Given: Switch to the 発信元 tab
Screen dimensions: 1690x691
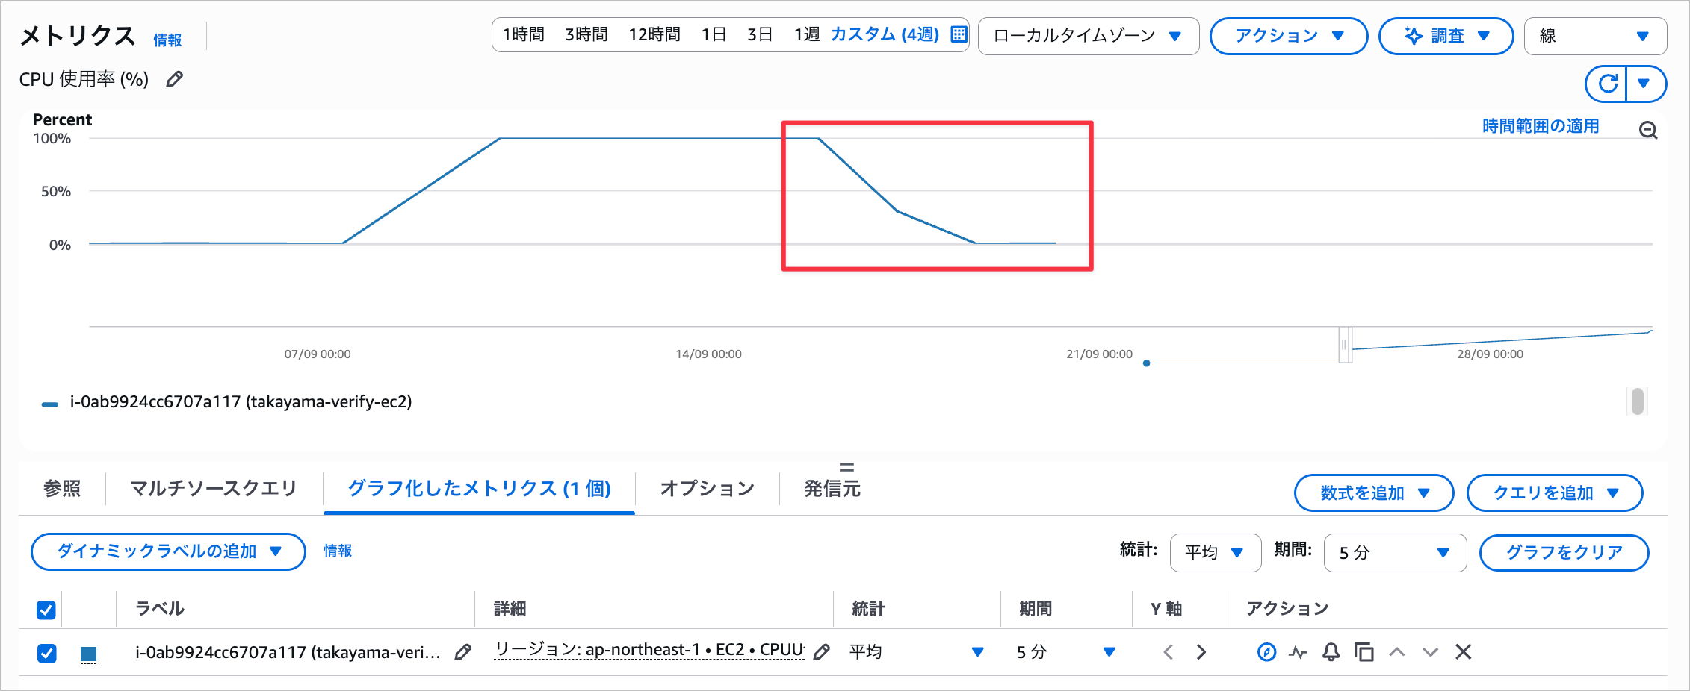Looking at the screenshot, I should [x=832, y=489].
